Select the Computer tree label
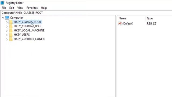172x97 pixels. (16, 18)
